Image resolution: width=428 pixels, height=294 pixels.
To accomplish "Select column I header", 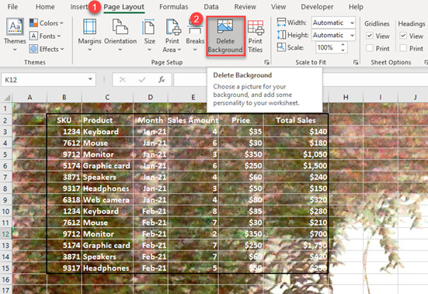I will (381, 97).
